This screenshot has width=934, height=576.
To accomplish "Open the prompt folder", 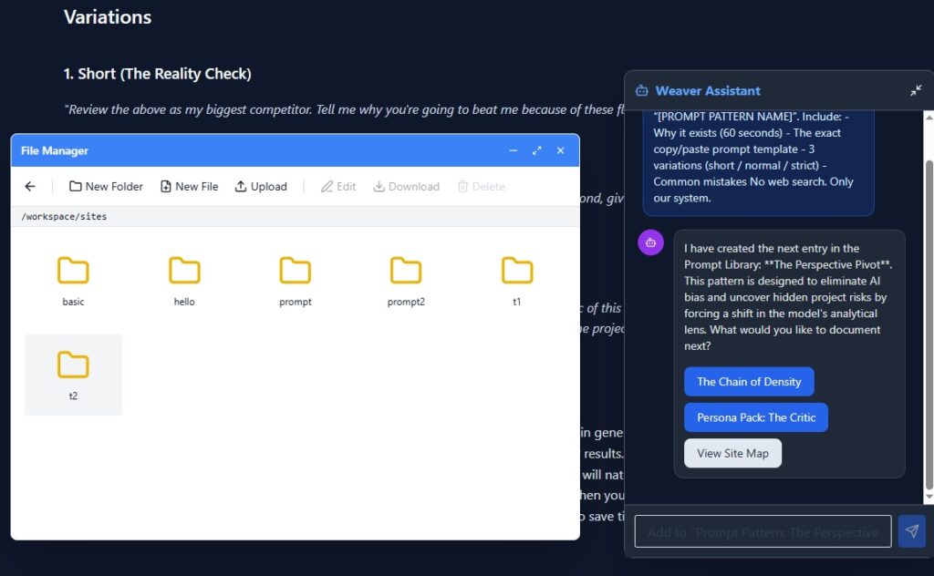I will pyautogui.click(x=295, y=279).
